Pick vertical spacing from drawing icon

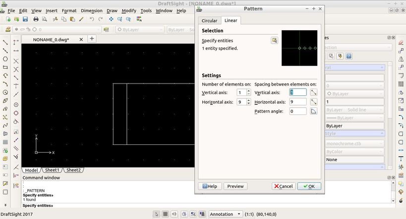[314, 92]
